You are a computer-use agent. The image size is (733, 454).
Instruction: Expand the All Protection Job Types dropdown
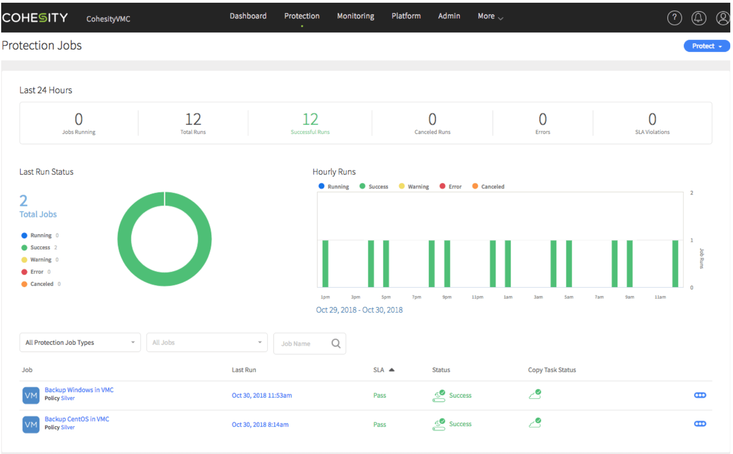click(80, 343)
